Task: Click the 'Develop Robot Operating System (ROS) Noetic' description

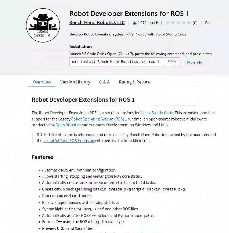Action: tap(128, 34)
